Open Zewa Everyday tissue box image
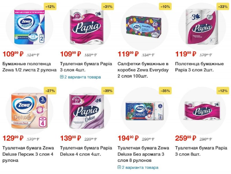231x174 pixels. [x=144, y=28]
